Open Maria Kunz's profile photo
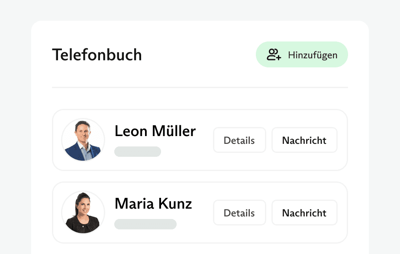Viewport: 400px width, 254px height. click(x=83, y=213)
